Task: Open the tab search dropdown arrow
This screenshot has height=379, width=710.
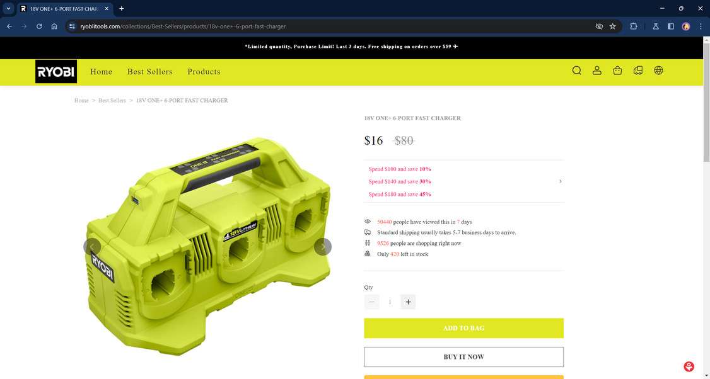Action: [8, 9]
